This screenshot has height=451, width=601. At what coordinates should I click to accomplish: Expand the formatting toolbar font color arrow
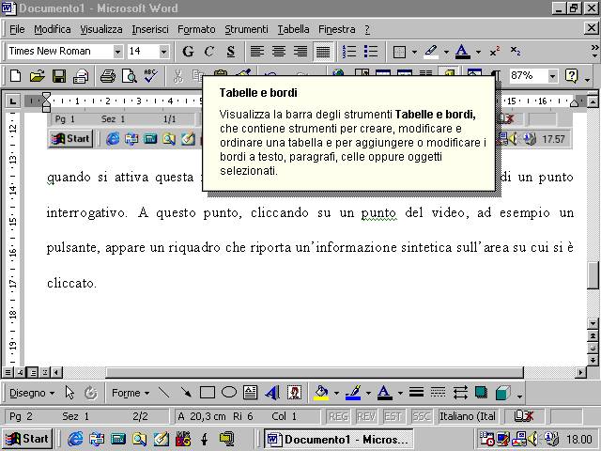(x=478, y=52)
